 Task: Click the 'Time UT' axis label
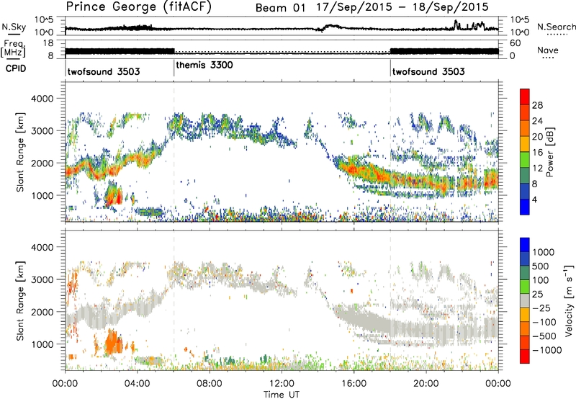click(x=282, y=395)
